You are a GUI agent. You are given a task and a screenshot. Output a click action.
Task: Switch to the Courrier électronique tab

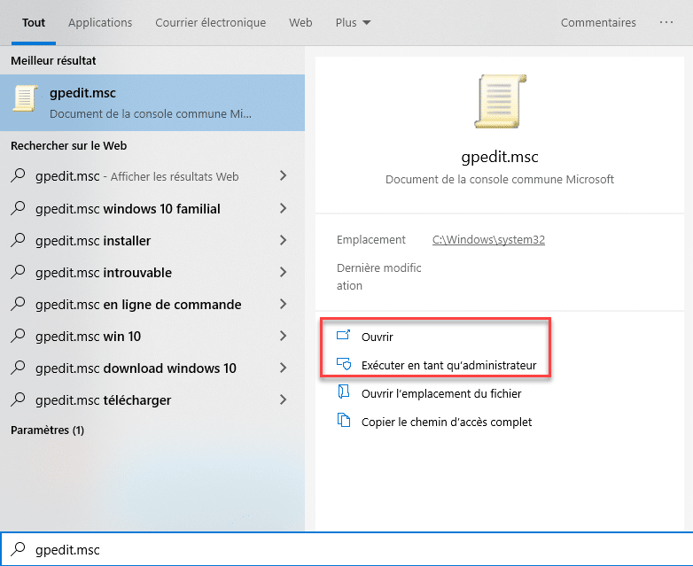tap(210, 23)
